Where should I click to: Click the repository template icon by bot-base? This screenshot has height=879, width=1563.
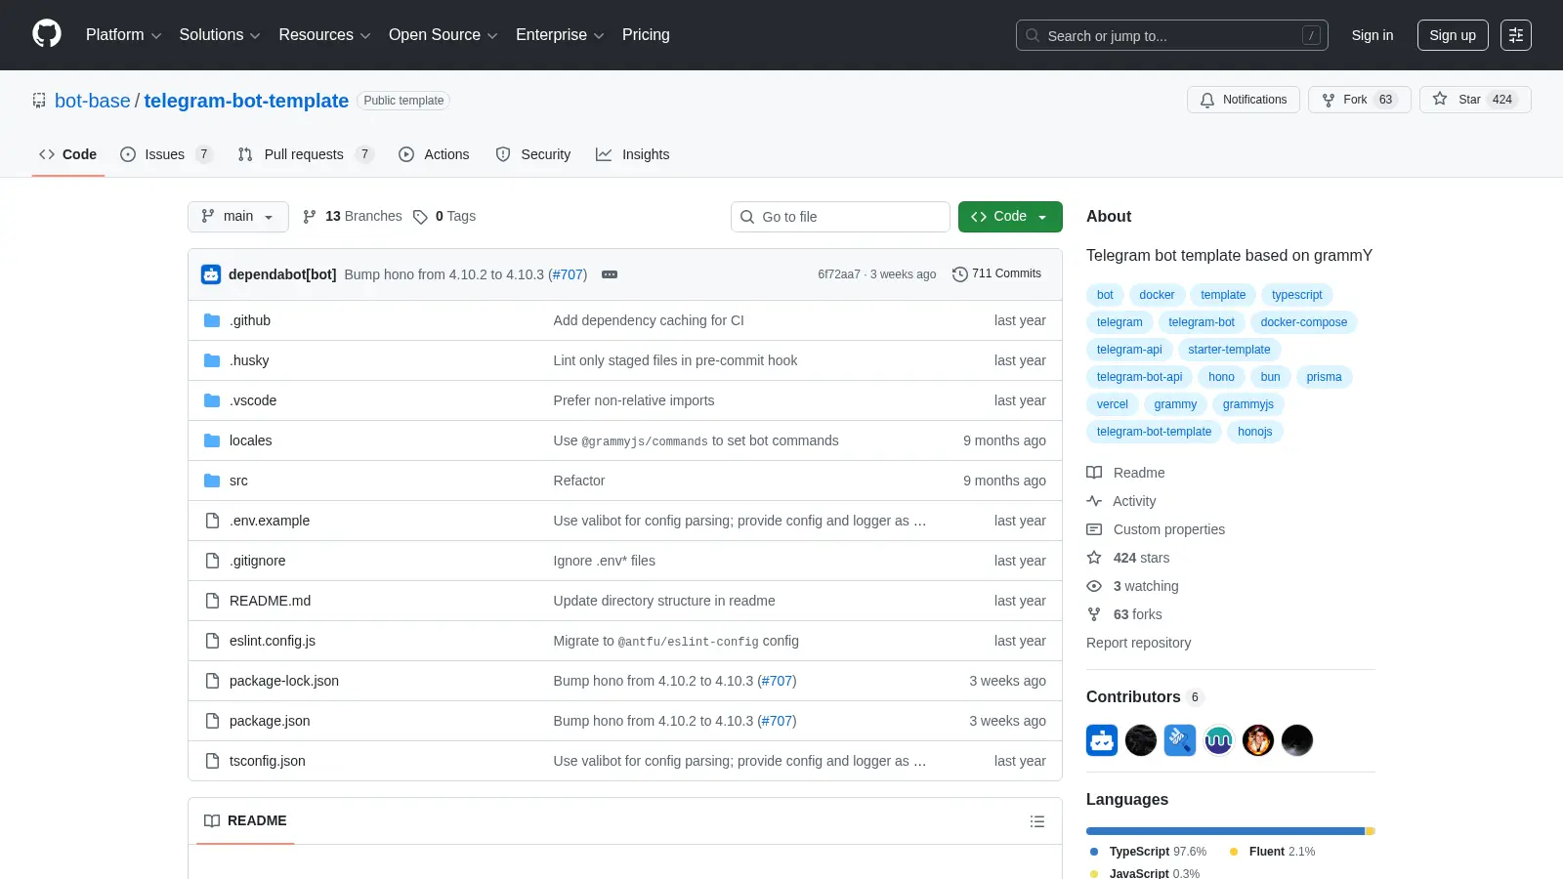coord(39,101)
